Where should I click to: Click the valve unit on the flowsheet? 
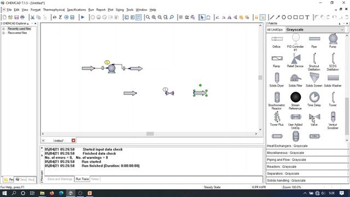pyautogui.click(x=170, y=93)
